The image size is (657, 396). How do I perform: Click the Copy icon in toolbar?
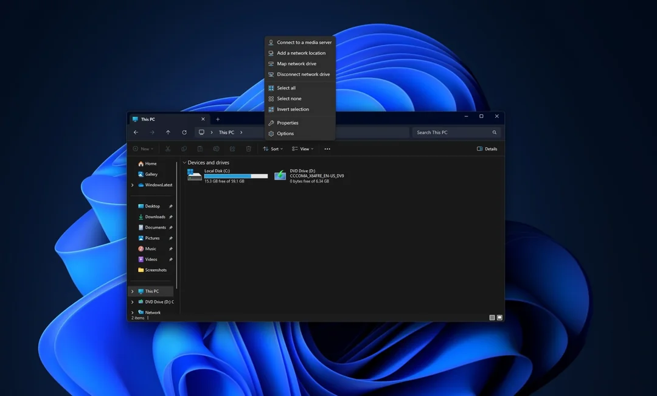tap(184, 149)
